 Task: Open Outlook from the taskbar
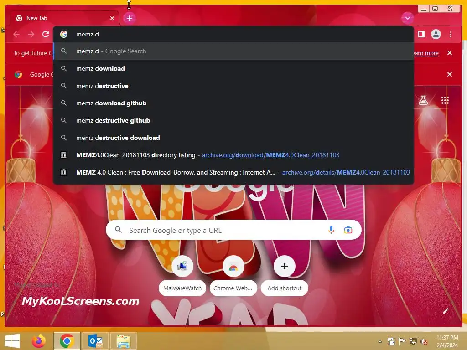click(95, 341)
